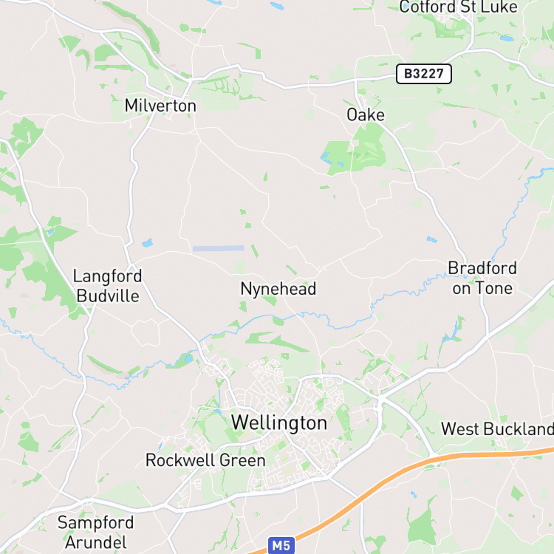554x554 pixels.
Task: Select the Wellington town label
Action: click(279, 423)
